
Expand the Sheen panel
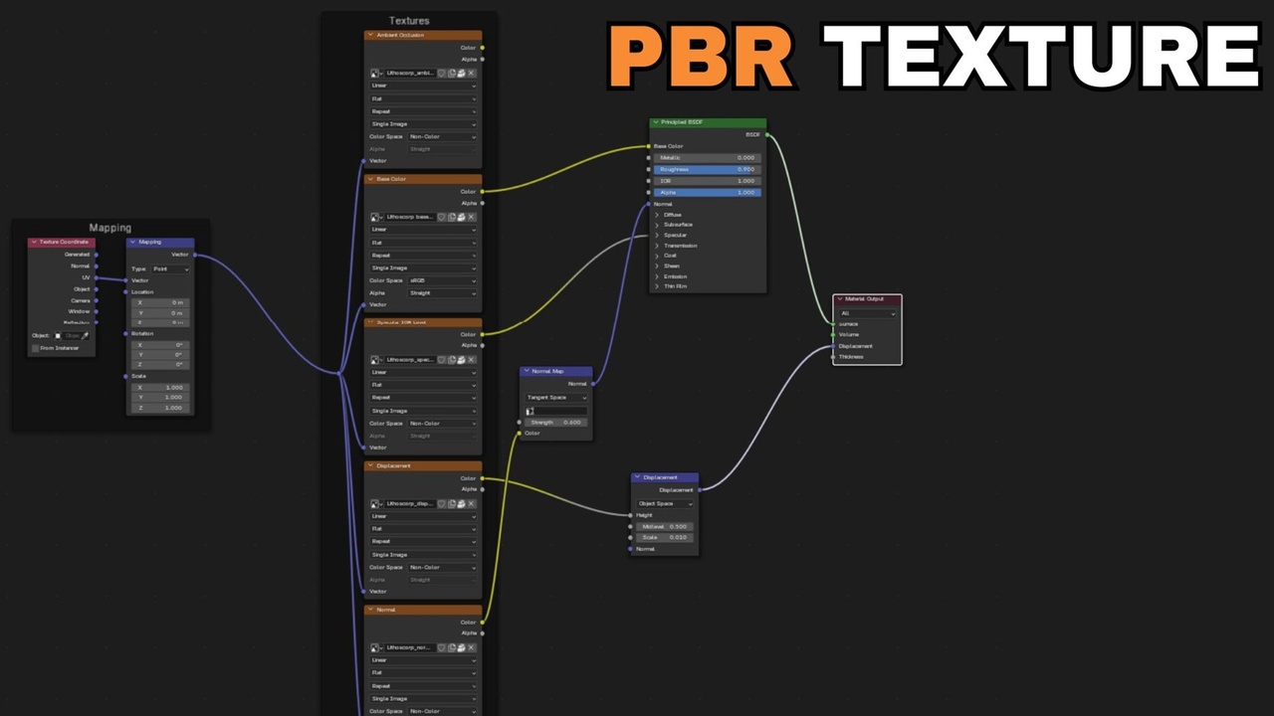click(x=657, y=266)
